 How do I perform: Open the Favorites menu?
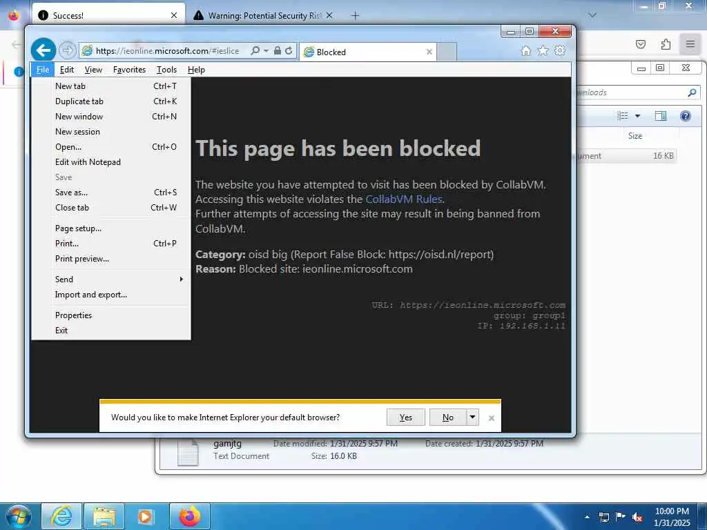point(129,70)
